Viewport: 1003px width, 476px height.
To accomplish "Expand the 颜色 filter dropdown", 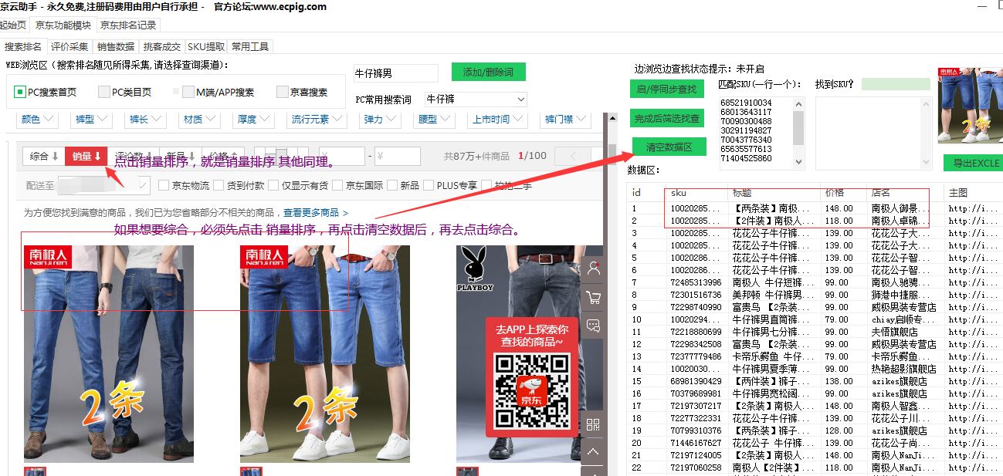I will (x=38, y=120).
